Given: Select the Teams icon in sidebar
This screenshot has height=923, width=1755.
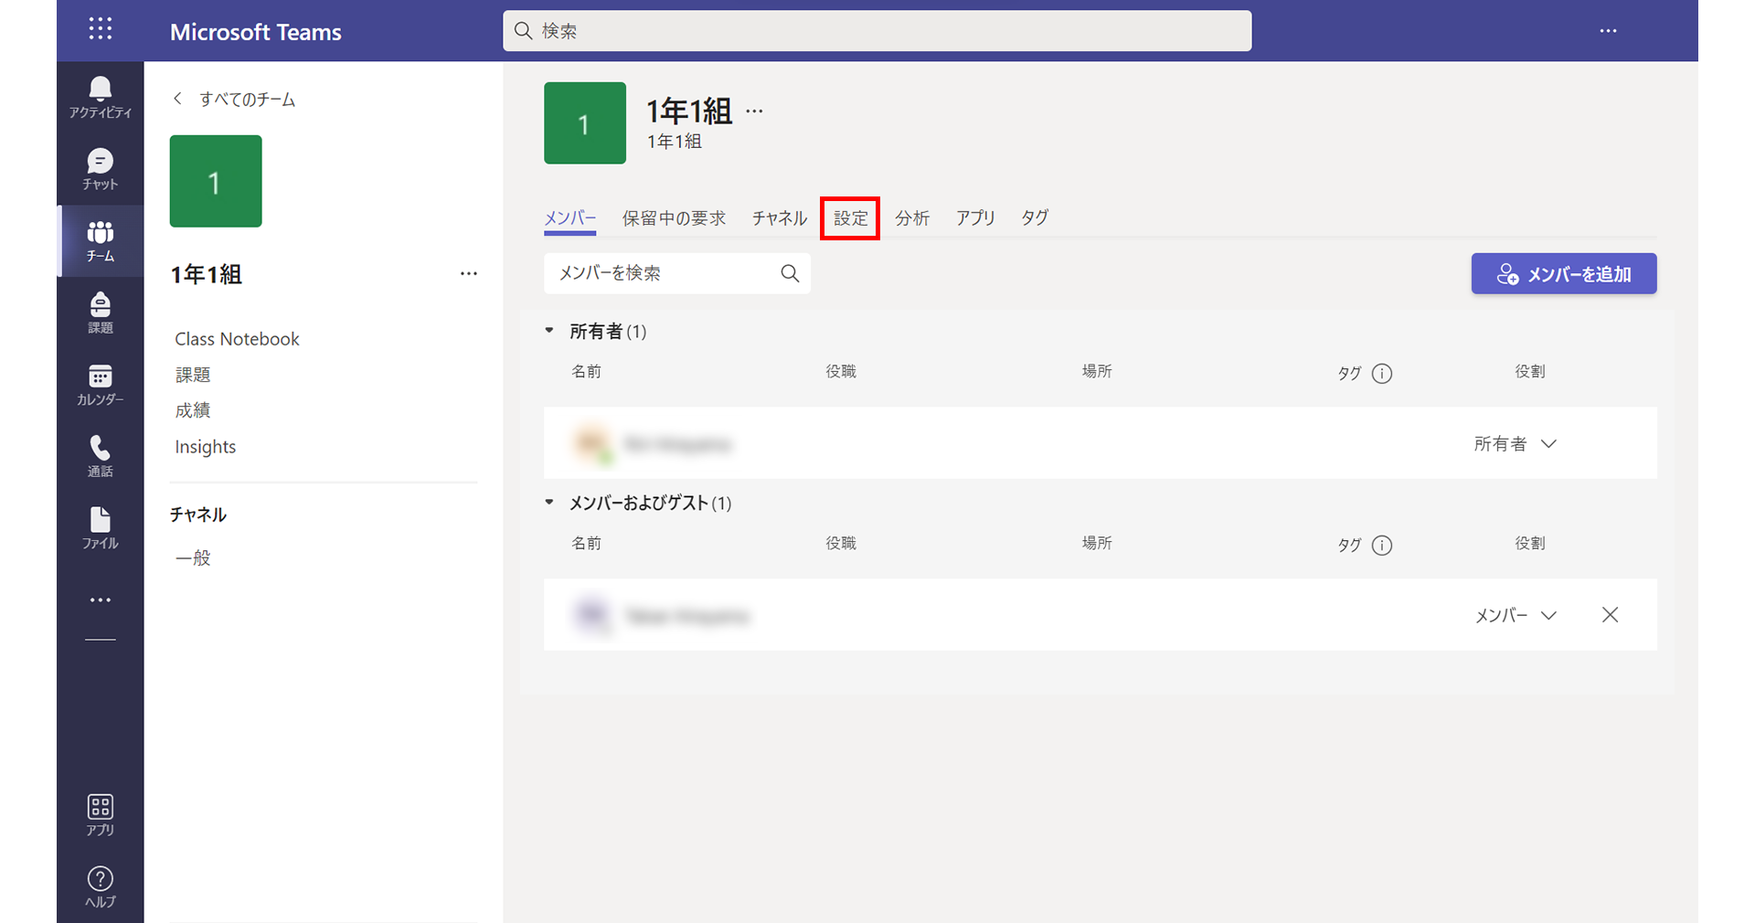Looking at the screenshot, I should (x=101, y=241).
